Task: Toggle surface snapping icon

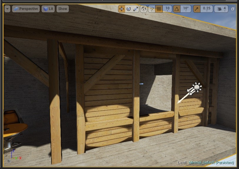Action: [x=152, y=9]
